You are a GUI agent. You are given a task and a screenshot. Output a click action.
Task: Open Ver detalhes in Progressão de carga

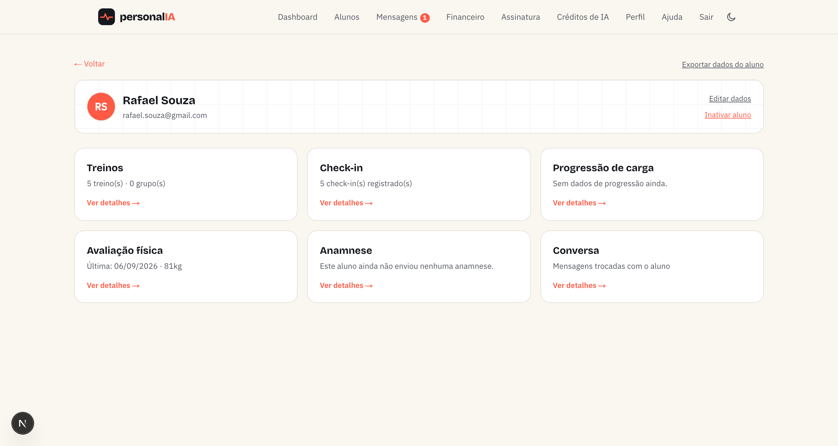579,203
